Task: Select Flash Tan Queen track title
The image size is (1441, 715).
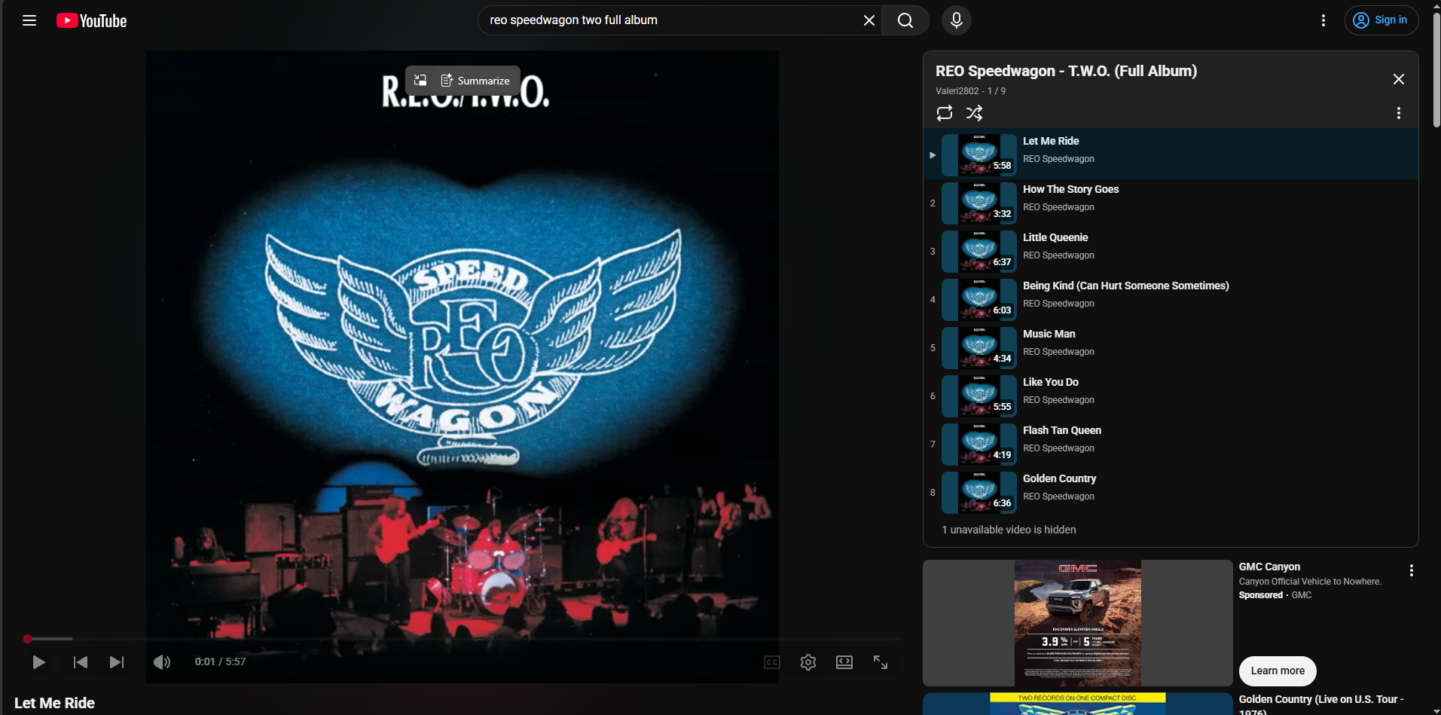Action: pyautogui.click(x=1061, y=430)
